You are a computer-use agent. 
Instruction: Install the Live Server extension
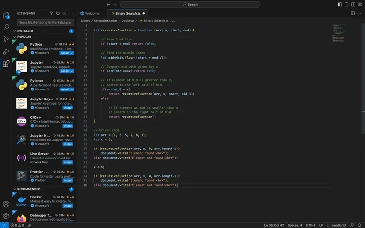68,162
